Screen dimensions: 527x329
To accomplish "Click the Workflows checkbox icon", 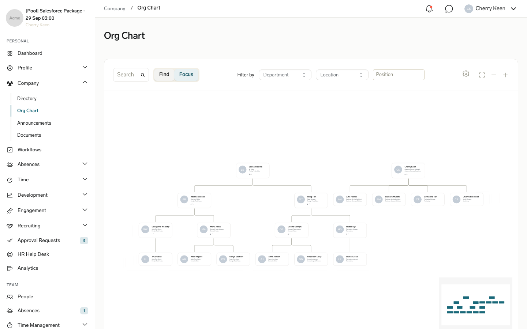I will coord(10,150).
